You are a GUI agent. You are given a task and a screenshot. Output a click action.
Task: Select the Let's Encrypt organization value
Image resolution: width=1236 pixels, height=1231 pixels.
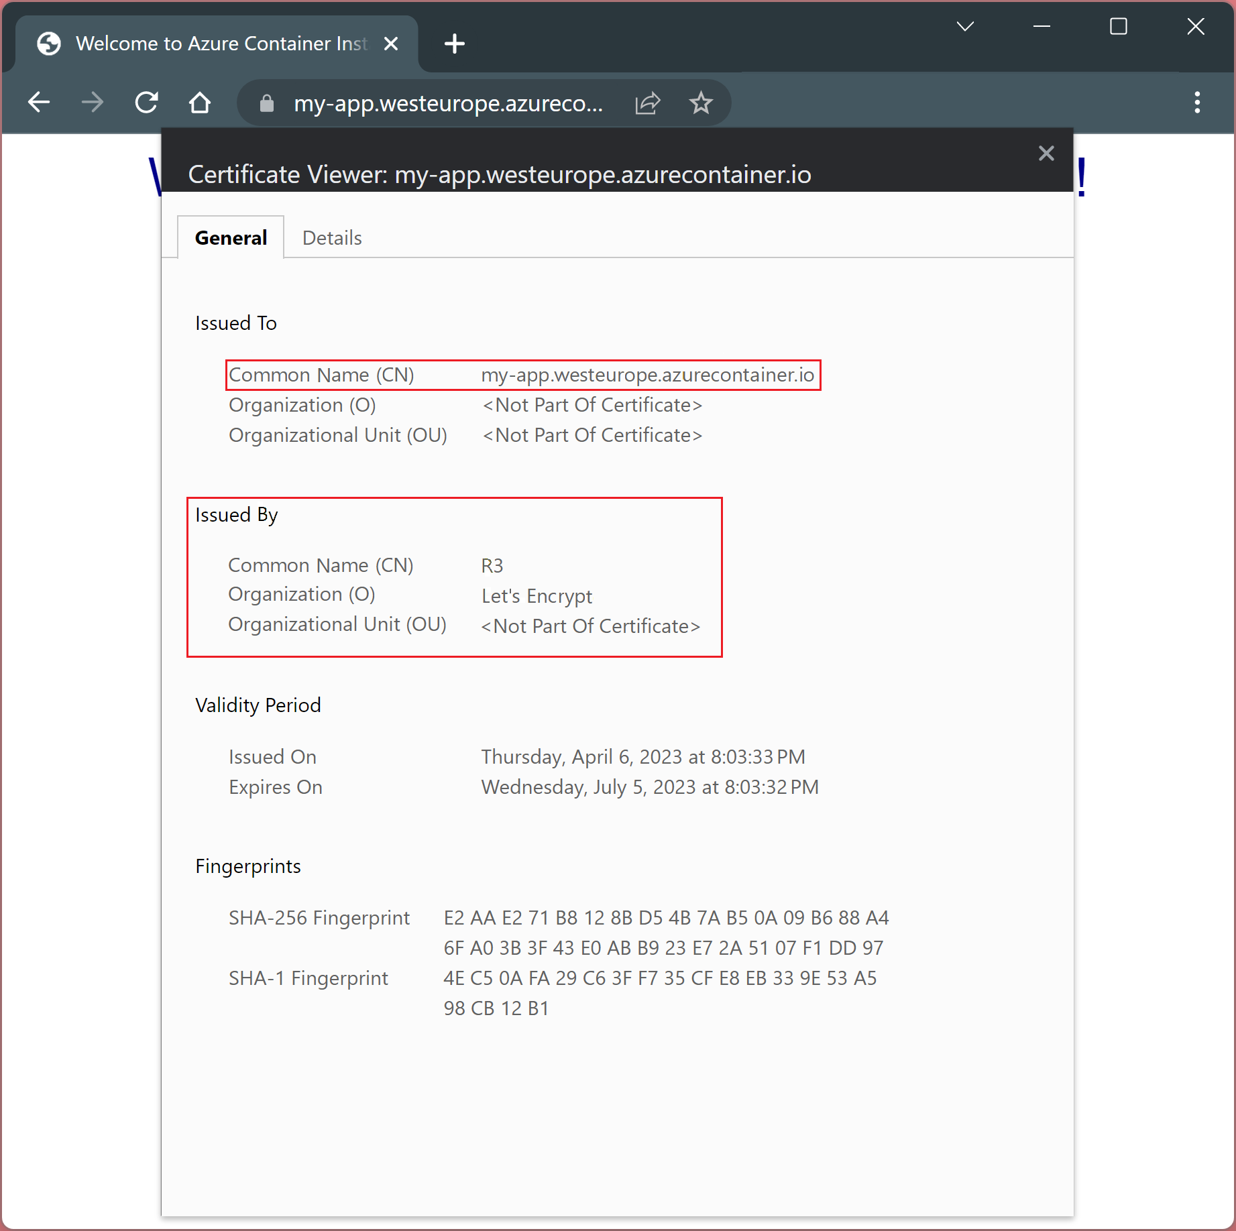point(537,596)
